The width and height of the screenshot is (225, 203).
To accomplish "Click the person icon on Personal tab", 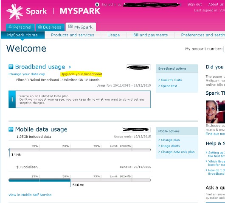I will 10,27.
